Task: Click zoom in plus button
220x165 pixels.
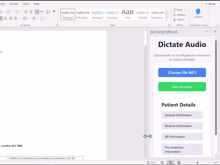Action: pyautogui.click(x=209, y=163)
